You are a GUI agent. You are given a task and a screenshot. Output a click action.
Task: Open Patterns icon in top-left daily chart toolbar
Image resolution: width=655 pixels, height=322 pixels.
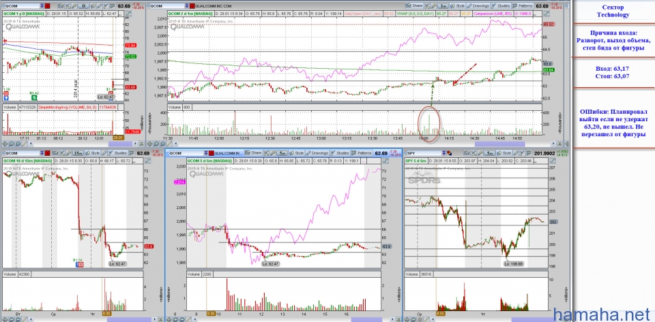[113, 6]
